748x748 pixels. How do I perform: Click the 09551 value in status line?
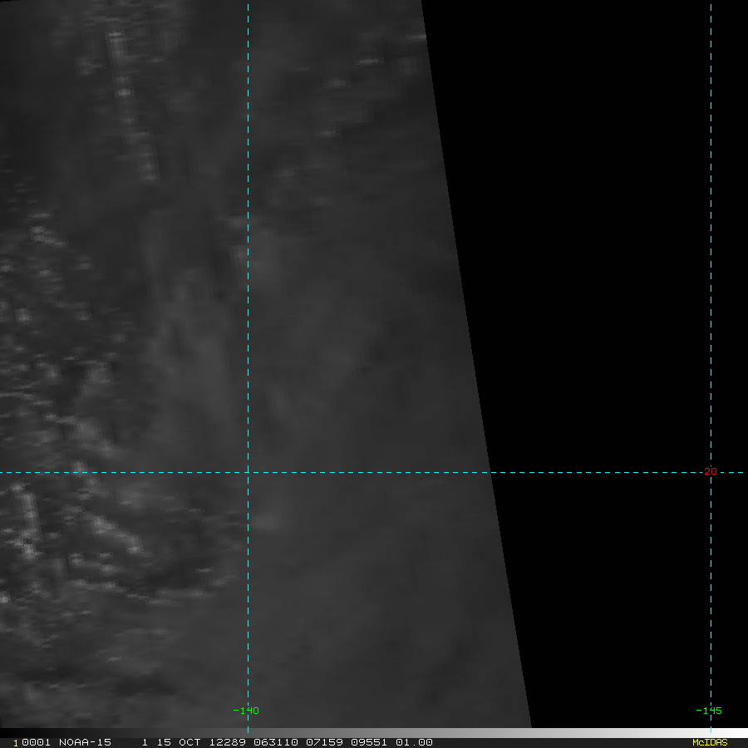(369, 742)
